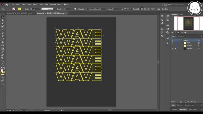Image resolution: width=203 pixels, height=114 pixels.
Task: Select the Shape Builder tool
Action: tap(3, 45)
